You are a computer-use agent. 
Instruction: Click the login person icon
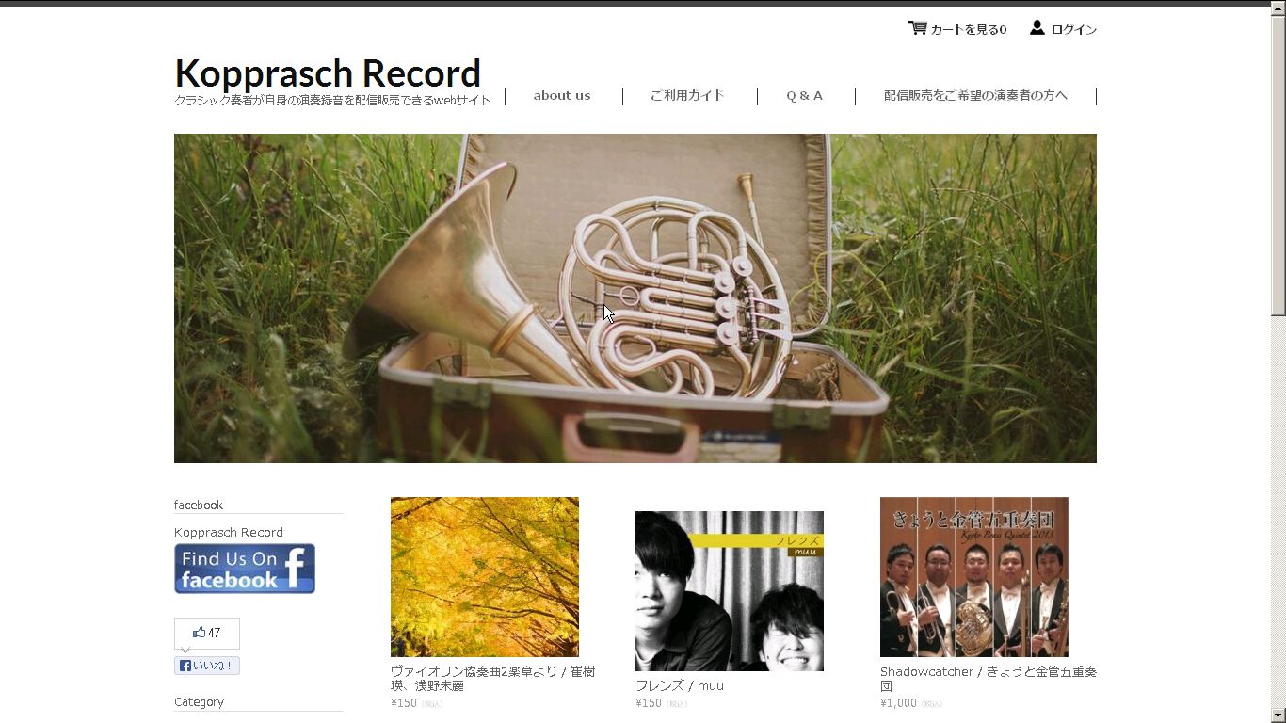coord(1037,28)
